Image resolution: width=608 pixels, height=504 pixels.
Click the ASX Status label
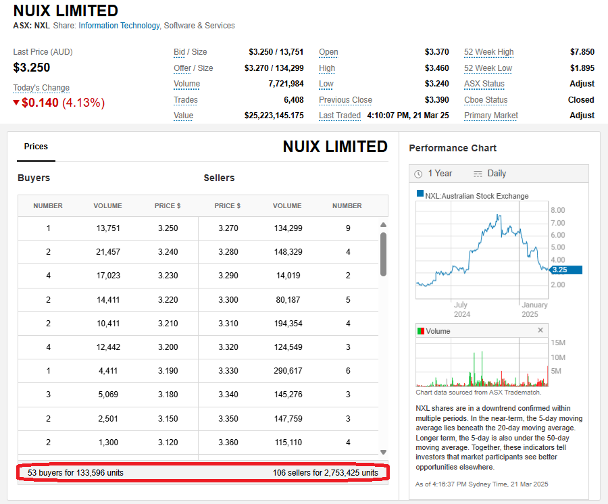(x=484, y=84)
